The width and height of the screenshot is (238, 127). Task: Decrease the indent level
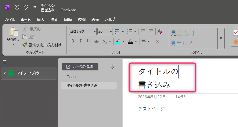point(143,31)
